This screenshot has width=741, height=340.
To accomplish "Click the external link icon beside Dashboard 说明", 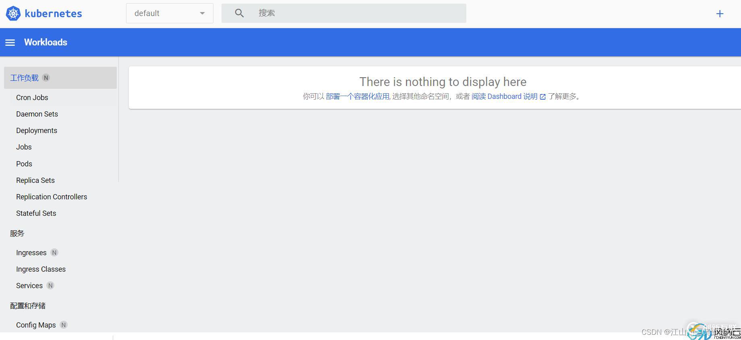I will [542, 97].
